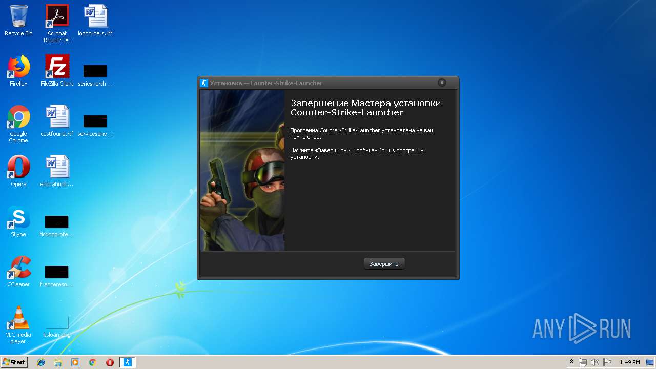
Task: Select the fictionprofe desktop file
Action: [57, 225]
